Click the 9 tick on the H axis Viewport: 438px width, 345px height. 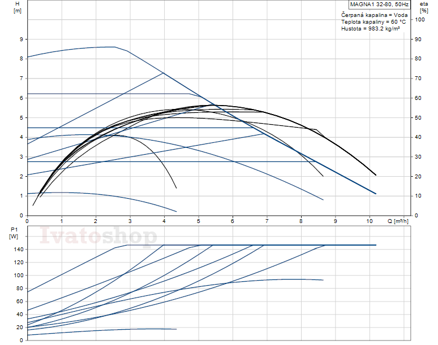click(21, 40)
